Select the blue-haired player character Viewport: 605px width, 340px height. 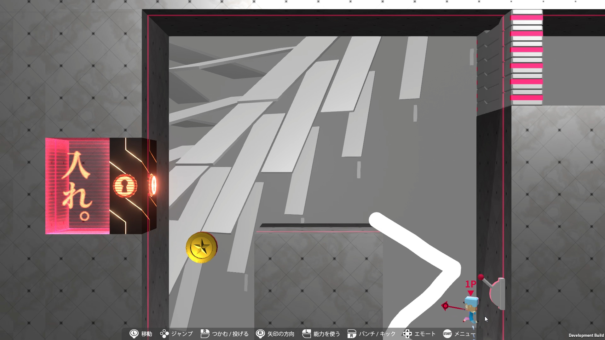pos(471,309)
